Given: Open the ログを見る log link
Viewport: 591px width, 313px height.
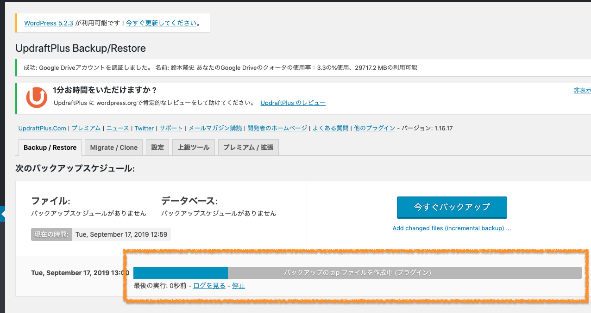Looking at the screenshot, I should click(x=209, y=286).
